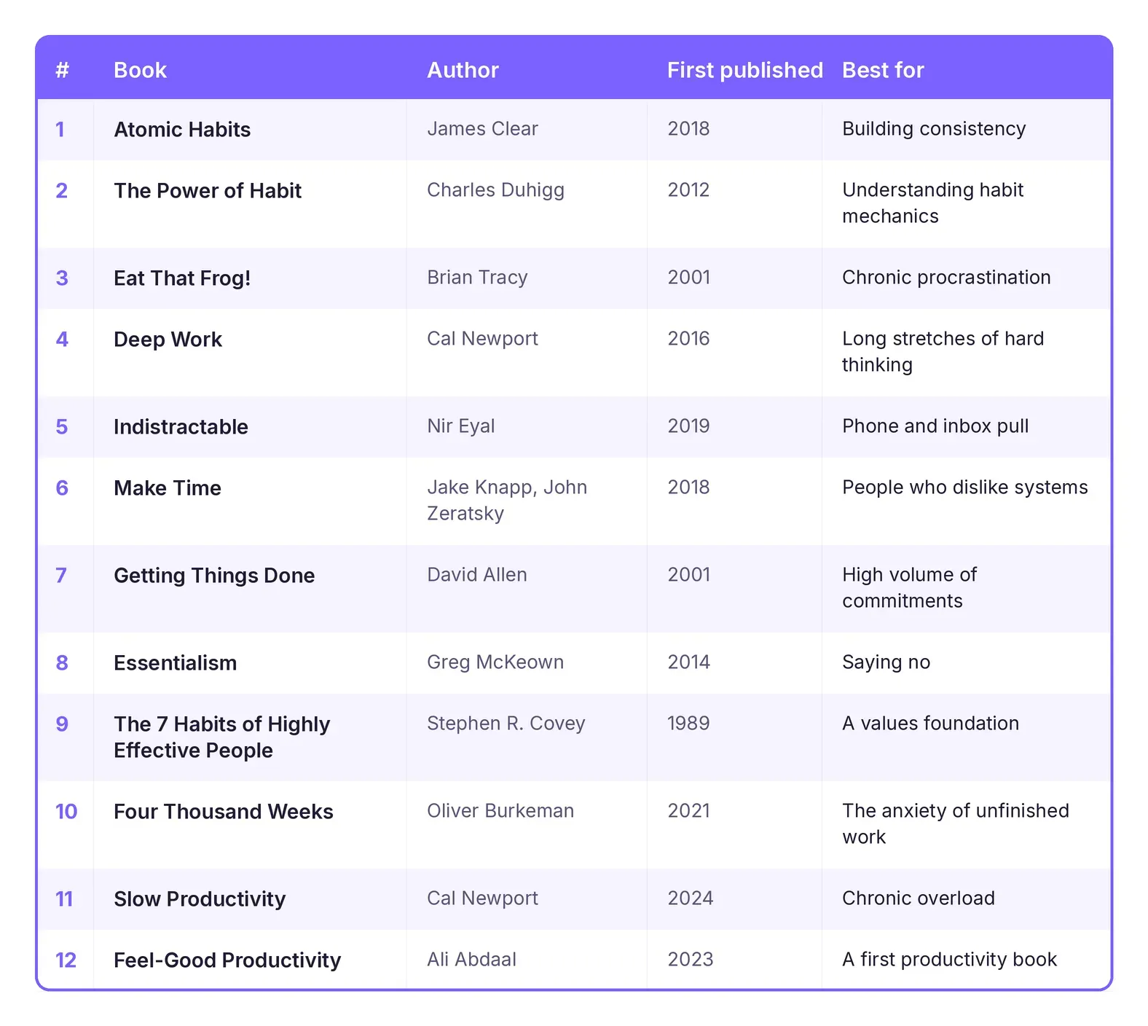Click the 'Saying no' cell
1148x1026 pixels.
886,662
